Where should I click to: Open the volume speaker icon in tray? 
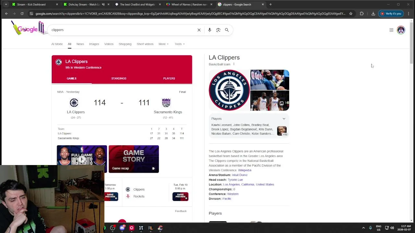click(392, 228)
